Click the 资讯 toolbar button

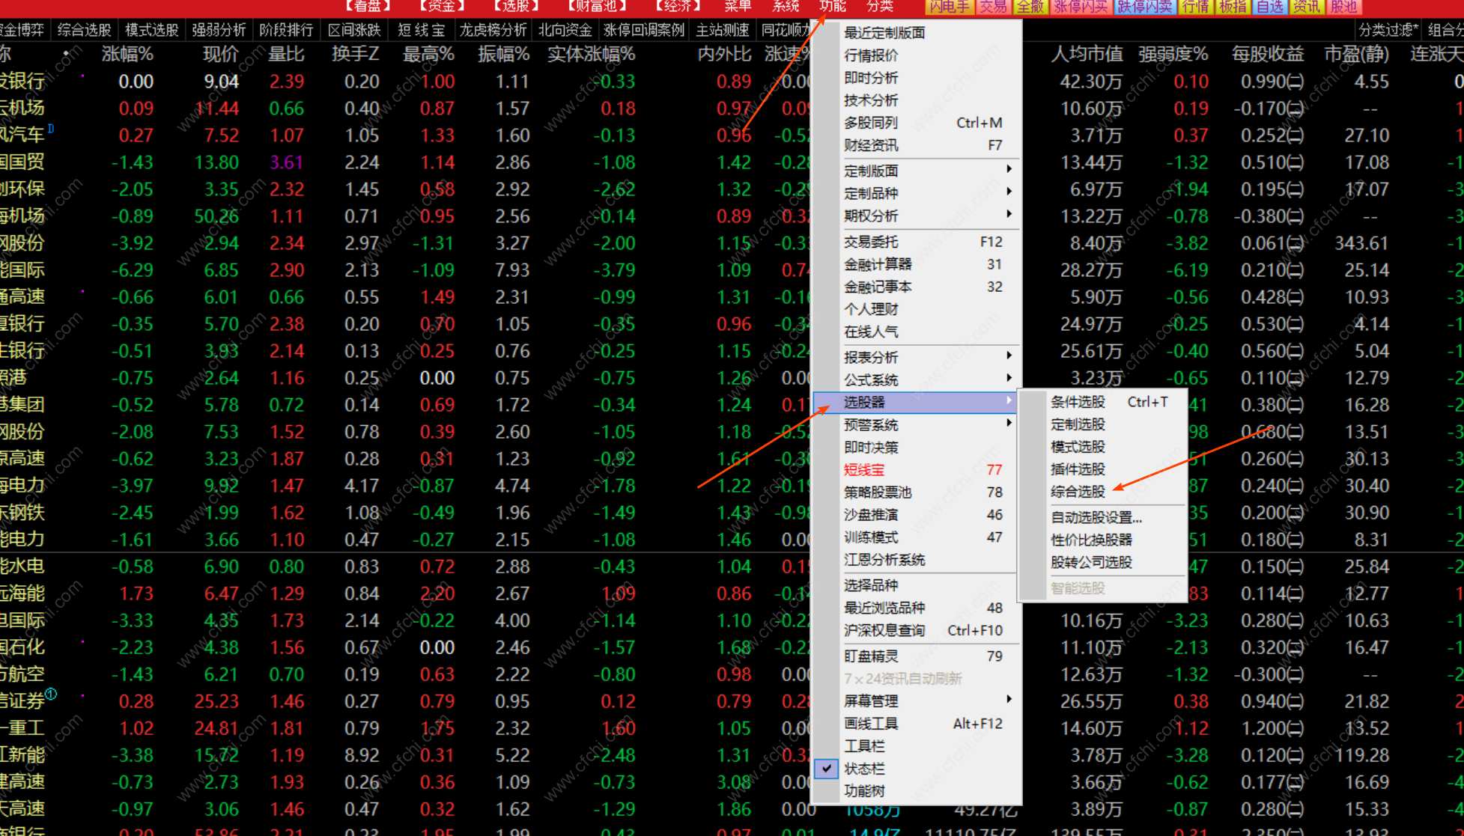1307,7
